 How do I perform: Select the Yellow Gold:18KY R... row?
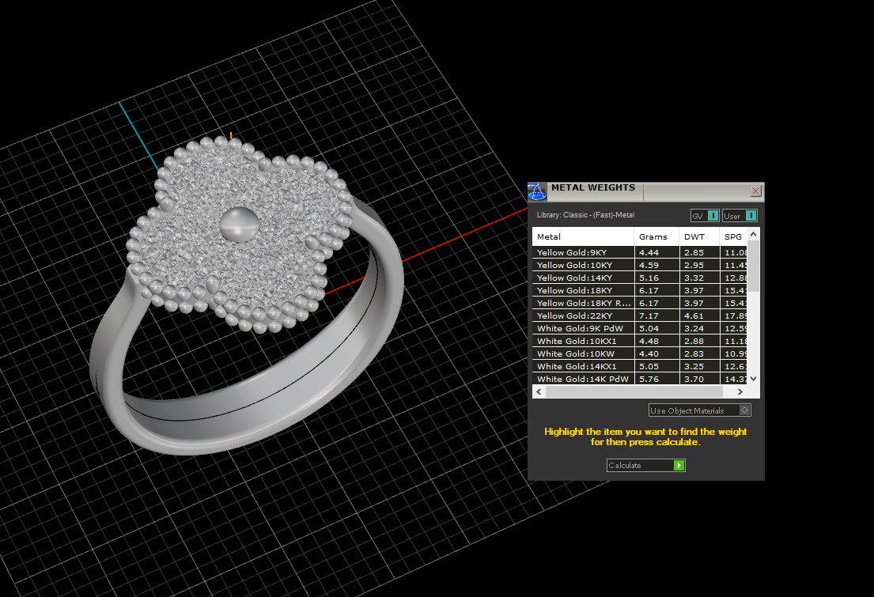(639, 303)
